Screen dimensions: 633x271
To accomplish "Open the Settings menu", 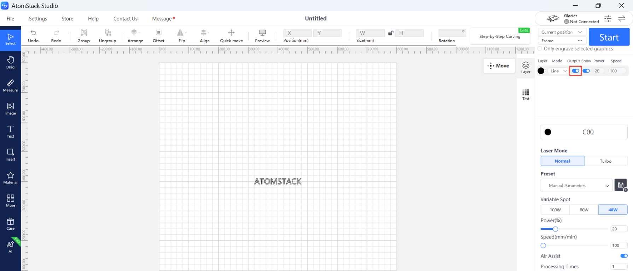I will pyautogui.click(x=38, y=19).
